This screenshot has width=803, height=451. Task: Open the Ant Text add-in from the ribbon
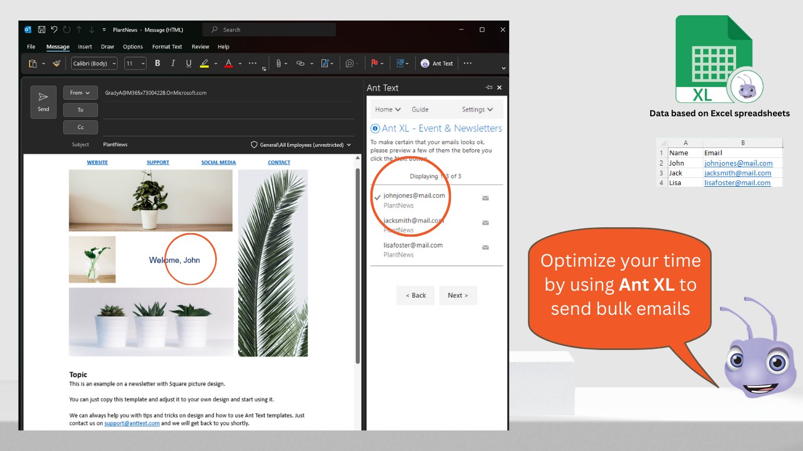[x=437, y=63]
